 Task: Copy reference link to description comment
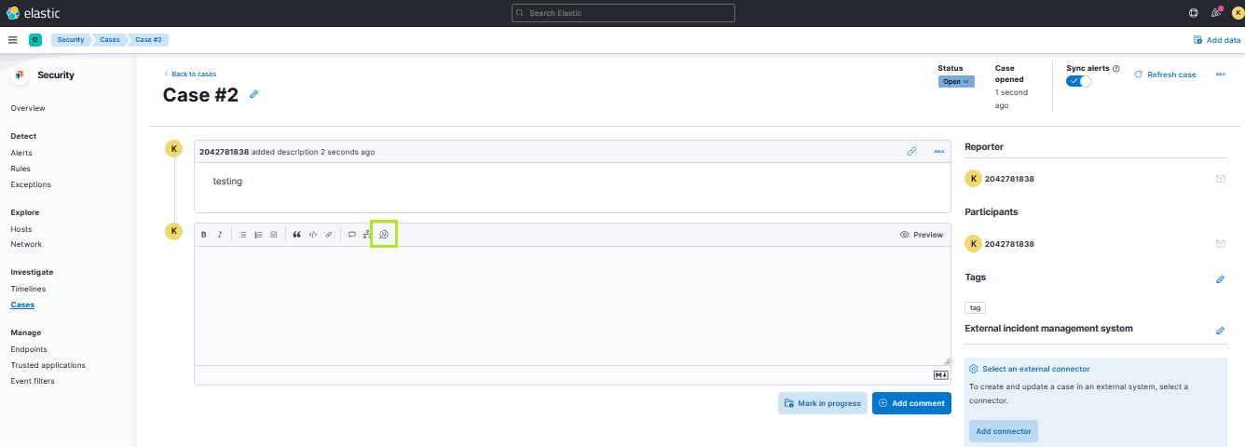pos(911,151)
